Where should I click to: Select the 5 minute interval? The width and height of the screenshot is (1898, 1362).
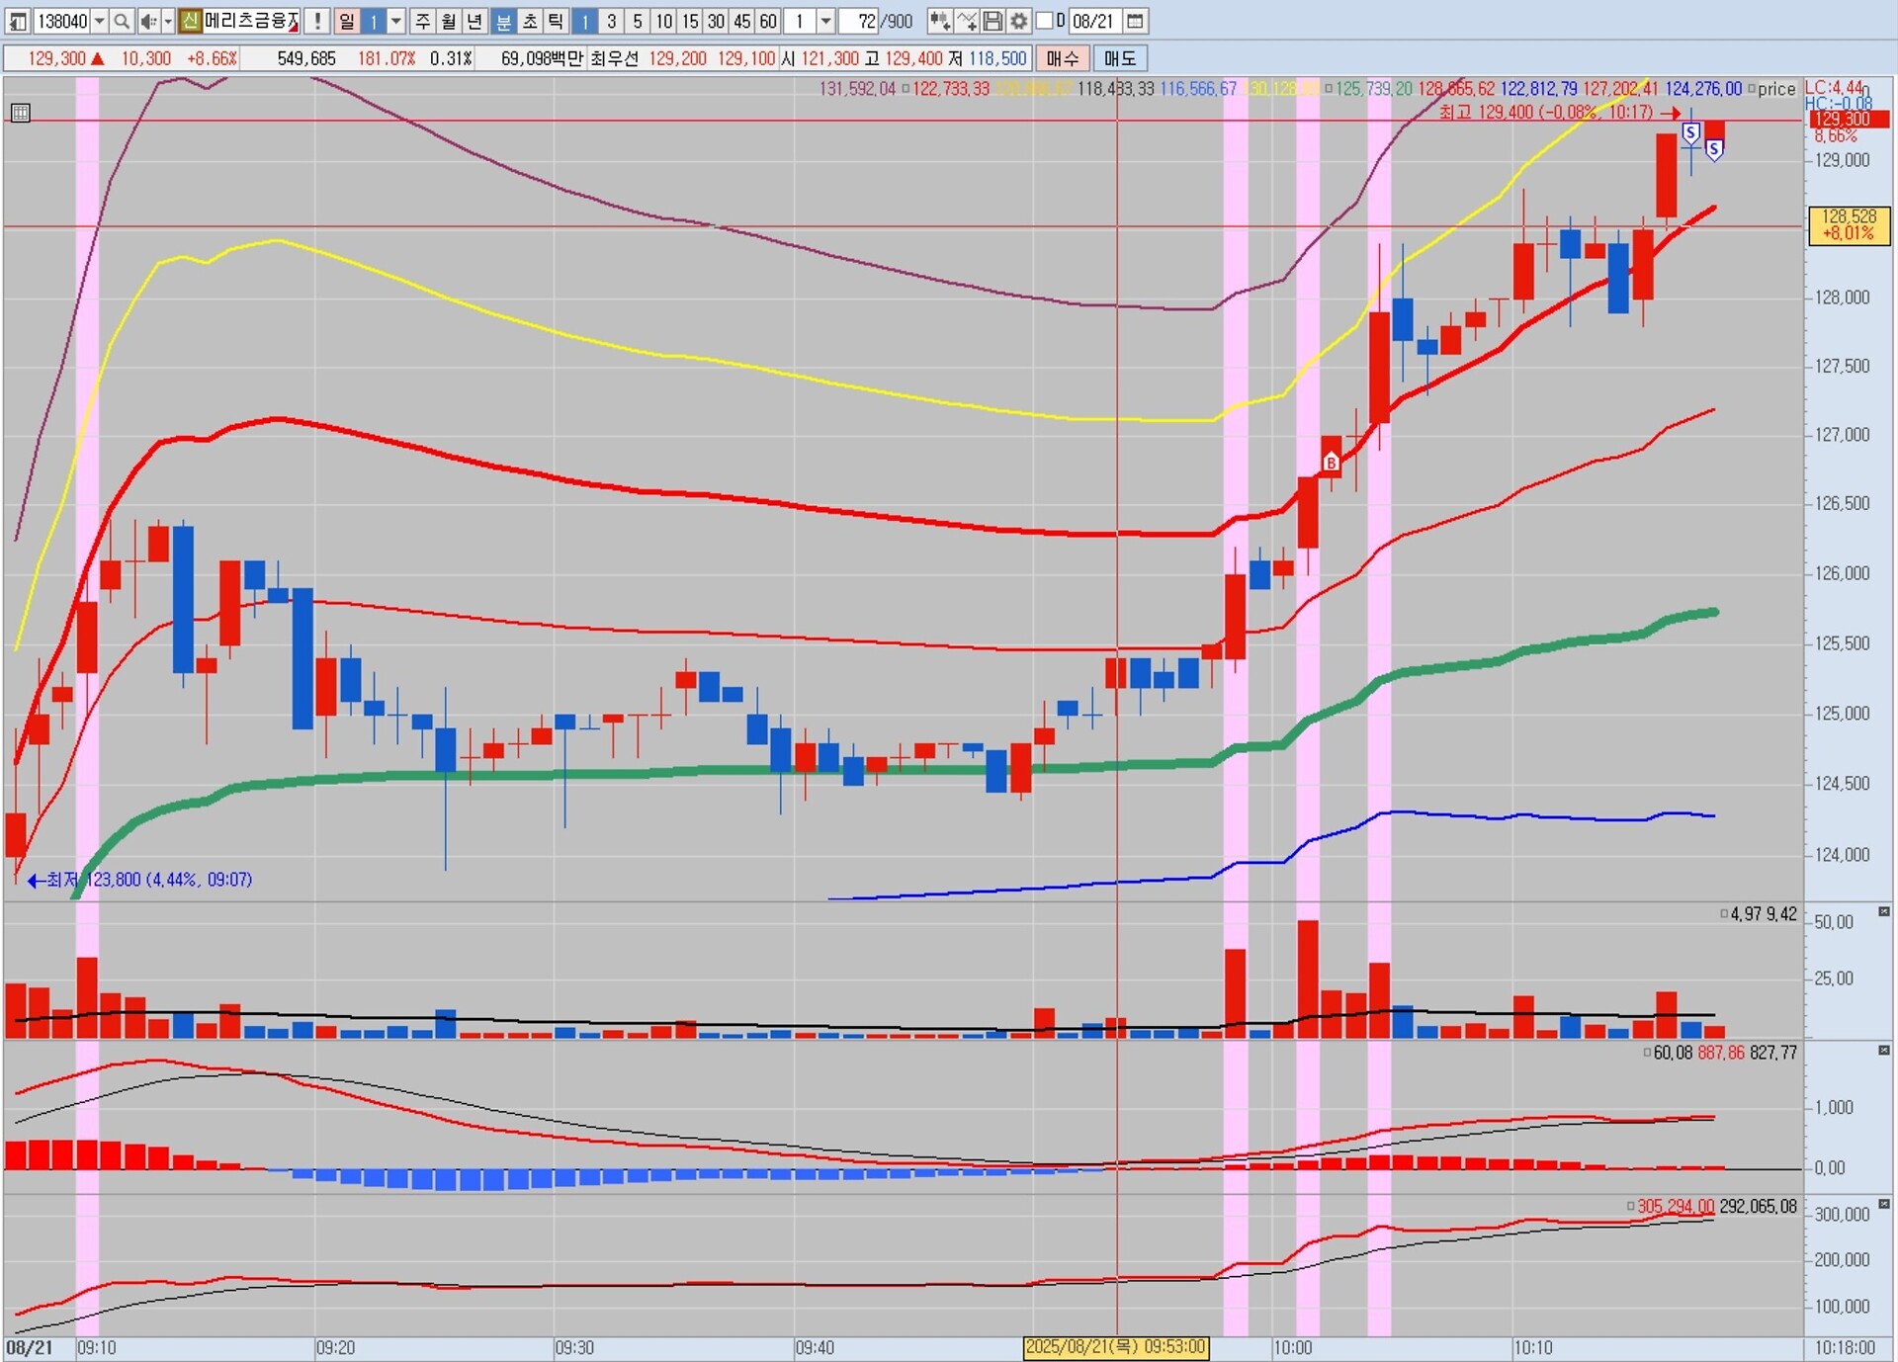[x=638, y=21]
